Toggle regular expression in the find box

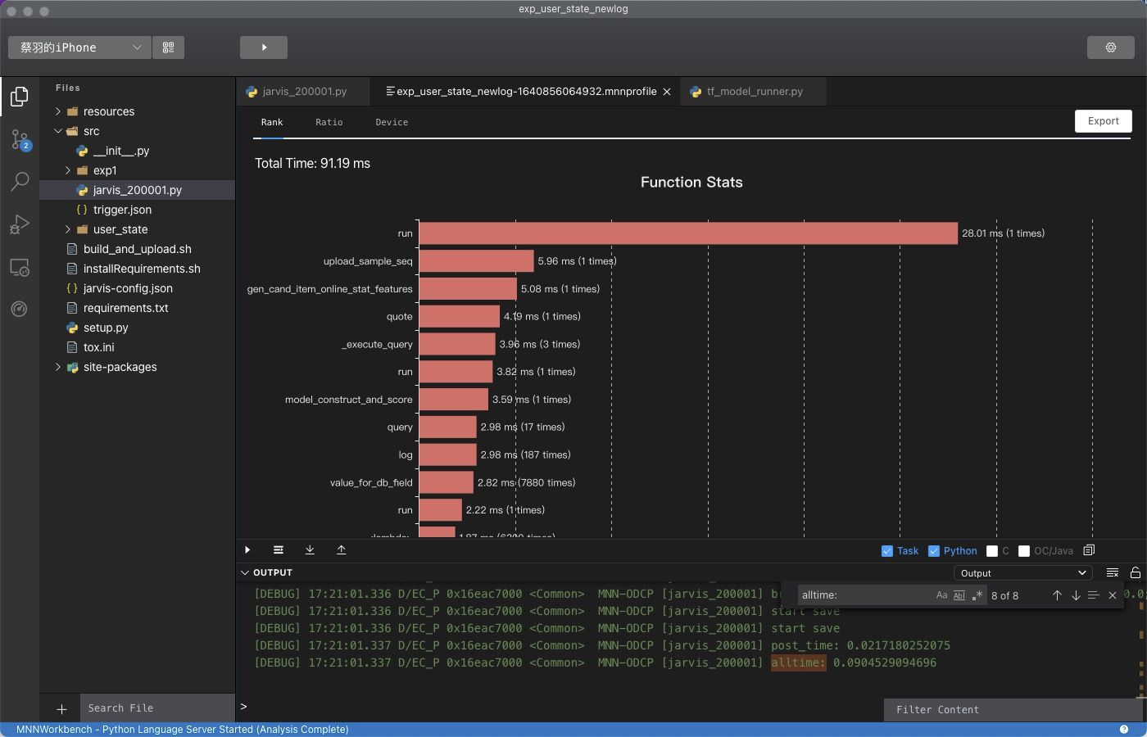(977, 595)
